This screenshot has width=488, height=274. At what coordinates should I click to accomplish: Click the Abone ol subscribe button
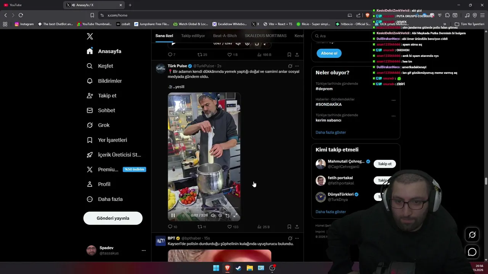click(x=329, y=53)
